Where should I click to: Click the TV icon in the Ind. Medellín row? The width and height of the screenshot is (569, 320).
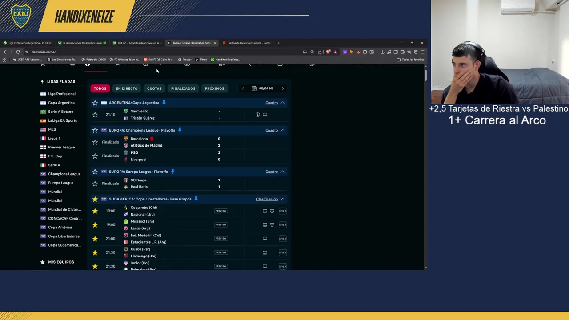tap(265, 239)
